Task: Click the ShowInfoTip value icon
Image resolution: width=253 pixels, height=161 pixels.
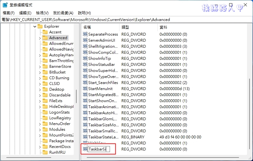Action: [x=85, y=58]
